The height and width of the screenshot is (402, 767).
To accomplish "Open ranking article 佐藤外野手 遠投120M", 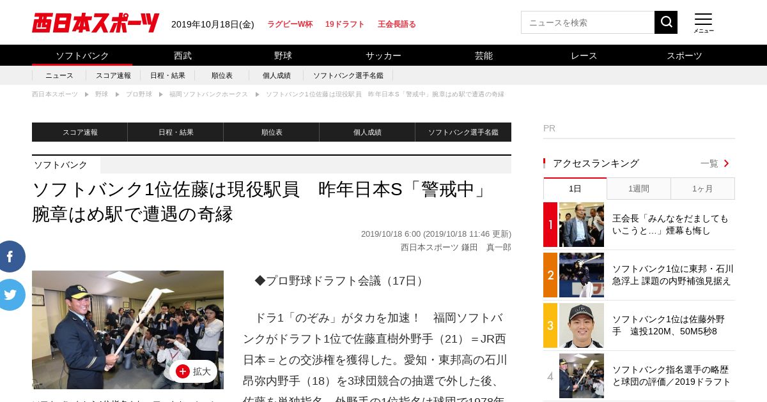I will 669,325.
